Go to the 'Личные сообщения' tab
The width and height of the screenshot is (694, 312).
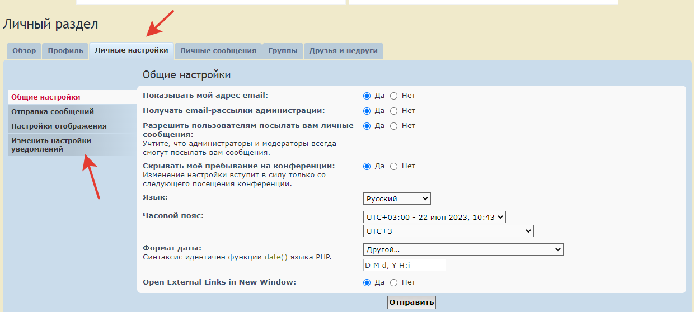pos(218,51)
